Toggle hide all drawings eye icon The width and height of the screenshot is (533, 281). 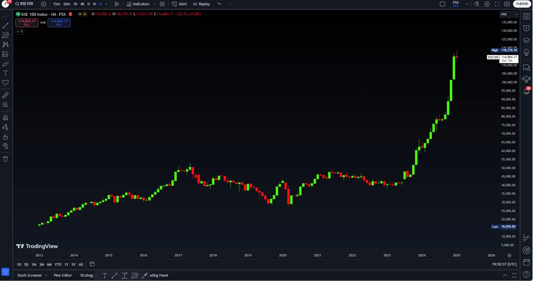[5, 146]
